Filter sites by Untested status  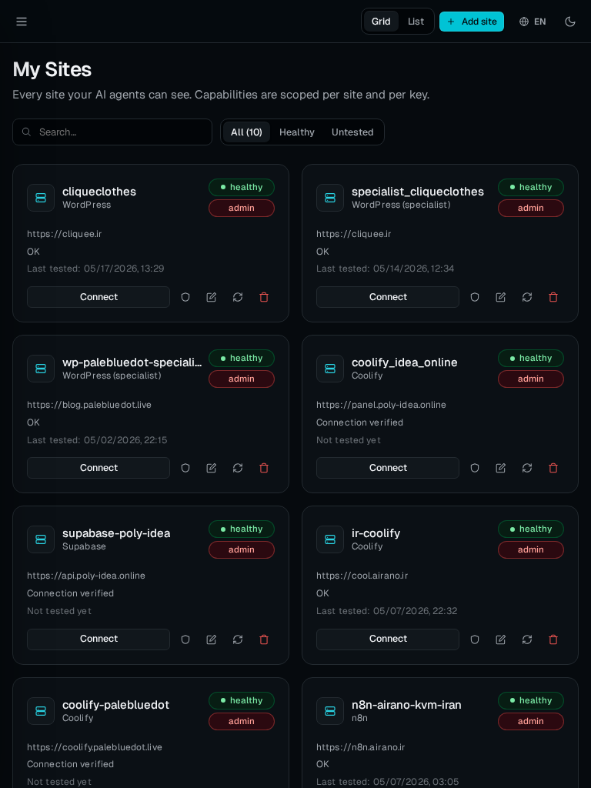[352, 132]
